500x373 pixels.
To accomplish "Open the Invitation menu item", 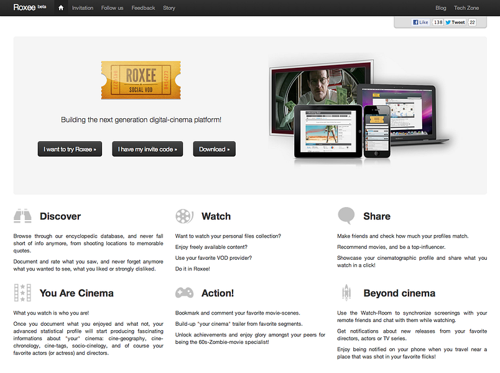I will 83,8.
